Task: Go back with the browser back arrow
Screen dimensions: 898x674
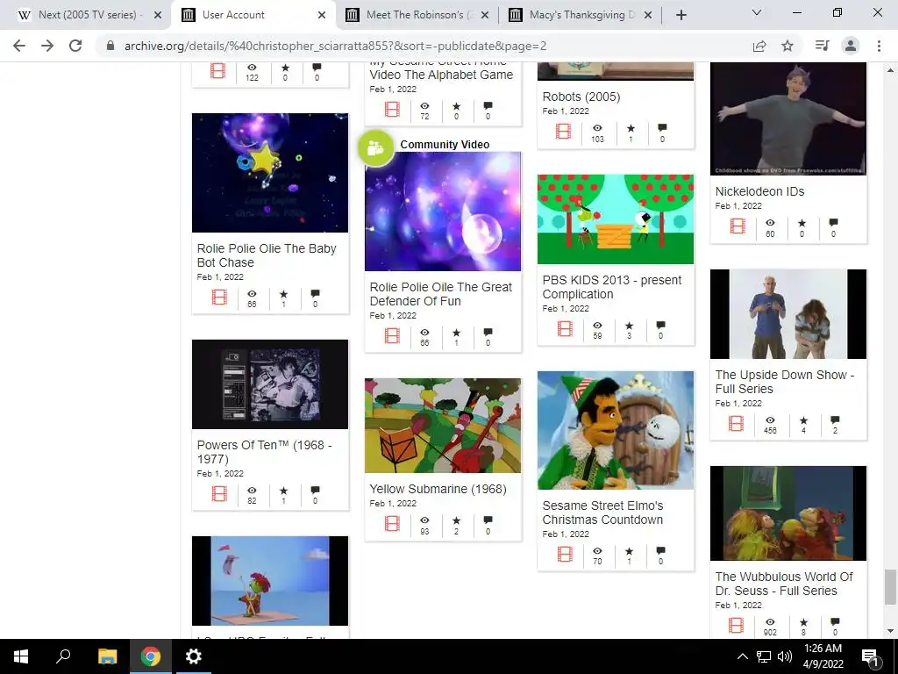Action: (x=19, y=46)
